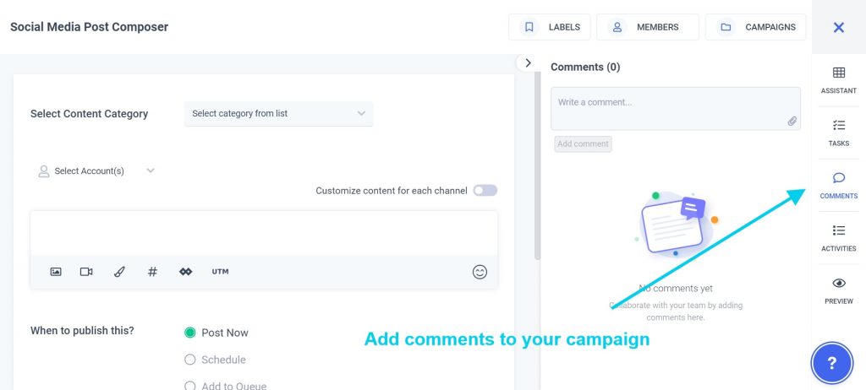Open the content category dropdown

tap(278, 114)
